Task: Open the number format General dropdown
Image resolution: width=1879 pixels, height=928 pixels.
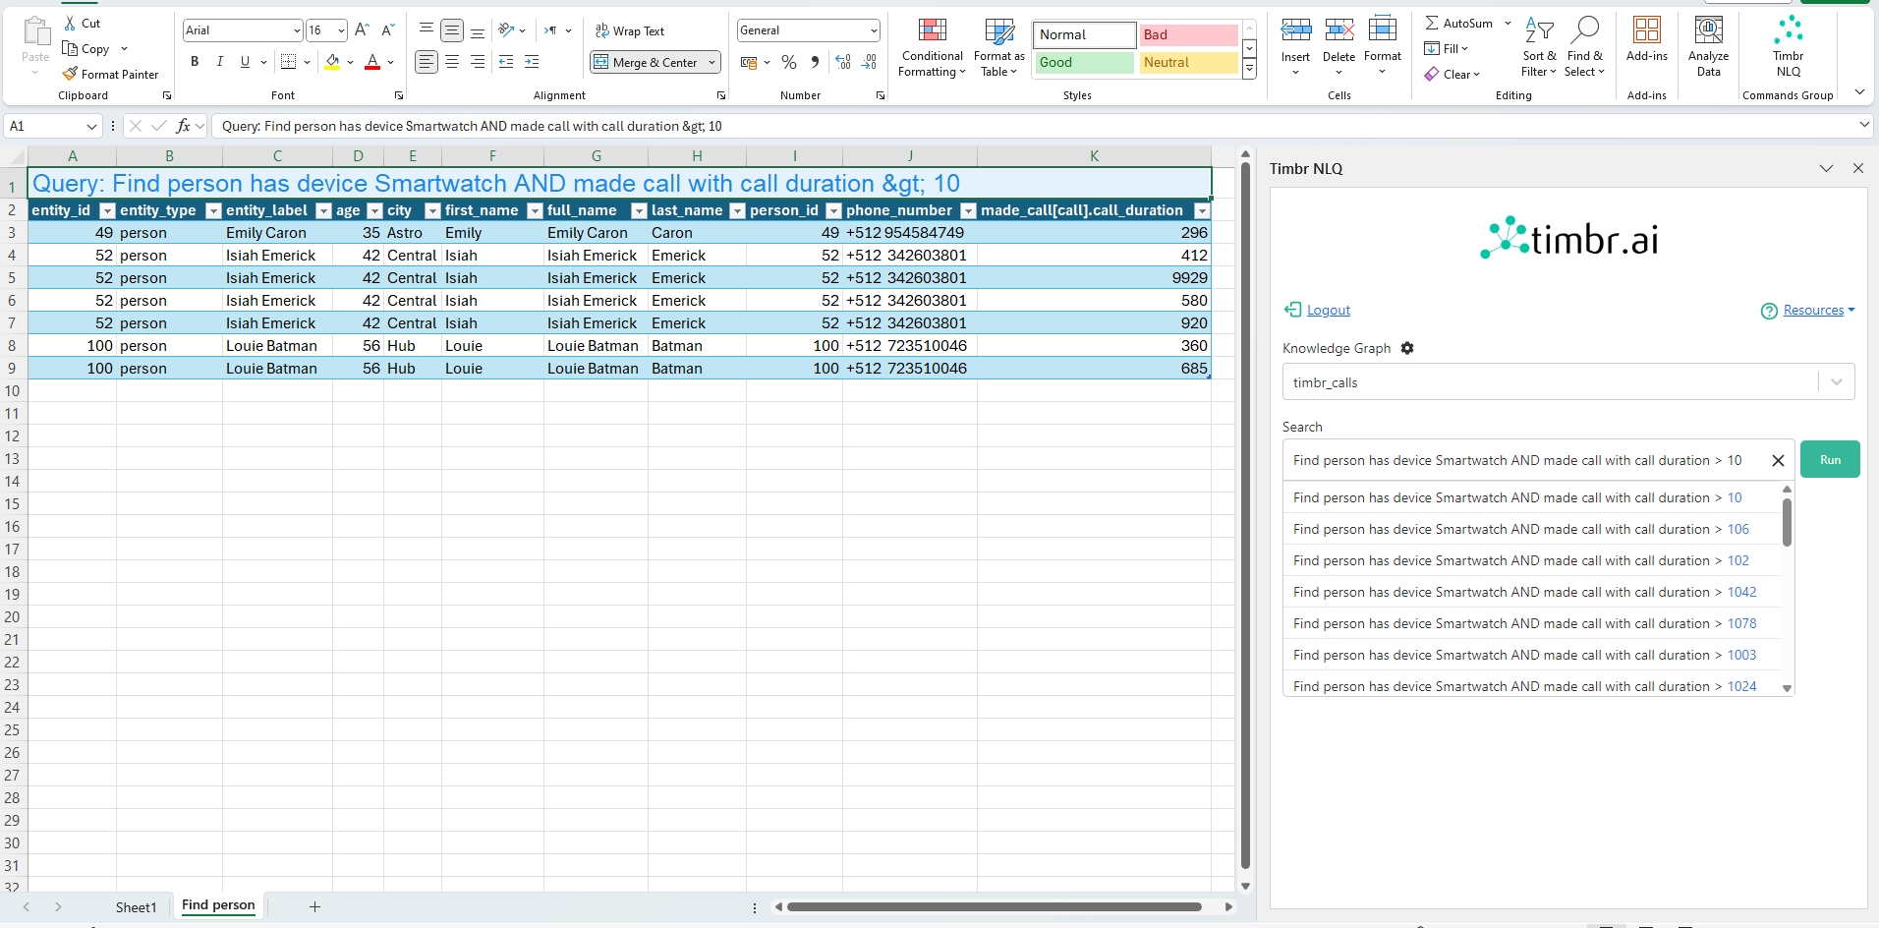Action: pyautogui.click(x=873, y=30)
